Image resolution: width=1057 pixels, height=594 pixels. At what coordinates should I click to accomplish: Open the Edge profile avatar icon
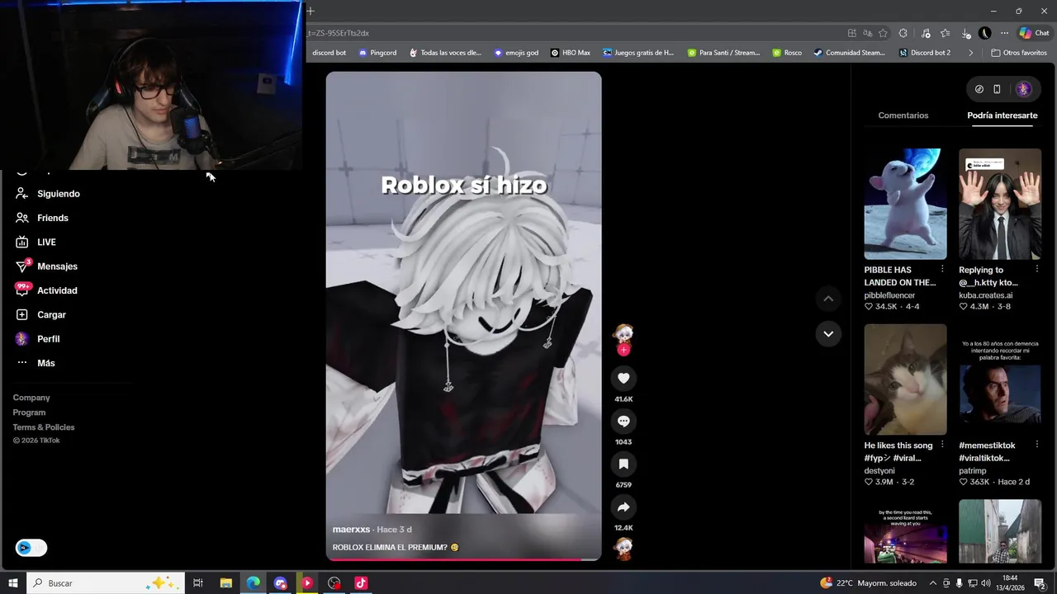[984, 33]
